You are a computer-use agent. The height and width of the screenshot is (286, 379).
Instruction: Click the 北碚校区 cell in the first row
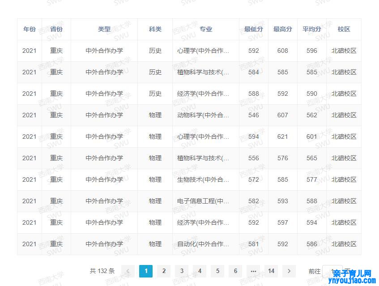click(x=344, y=51)
